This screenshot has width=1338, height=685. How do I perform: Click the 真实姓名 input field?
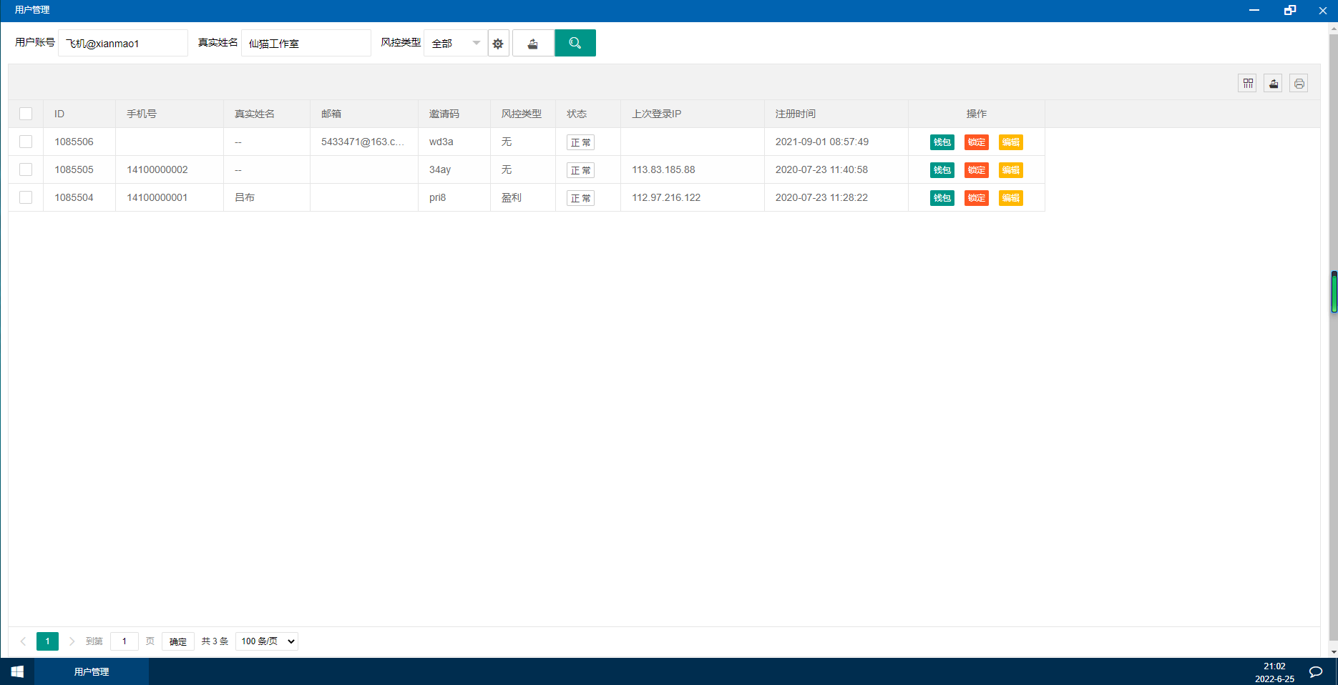click(x=306, y=43)
